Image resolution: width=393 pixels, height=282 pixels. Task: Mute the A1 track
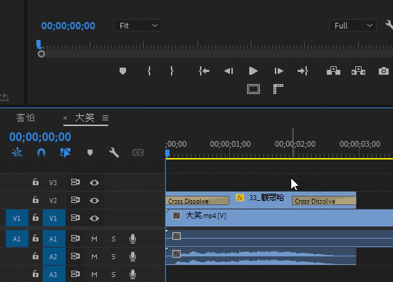coord(94,239)
